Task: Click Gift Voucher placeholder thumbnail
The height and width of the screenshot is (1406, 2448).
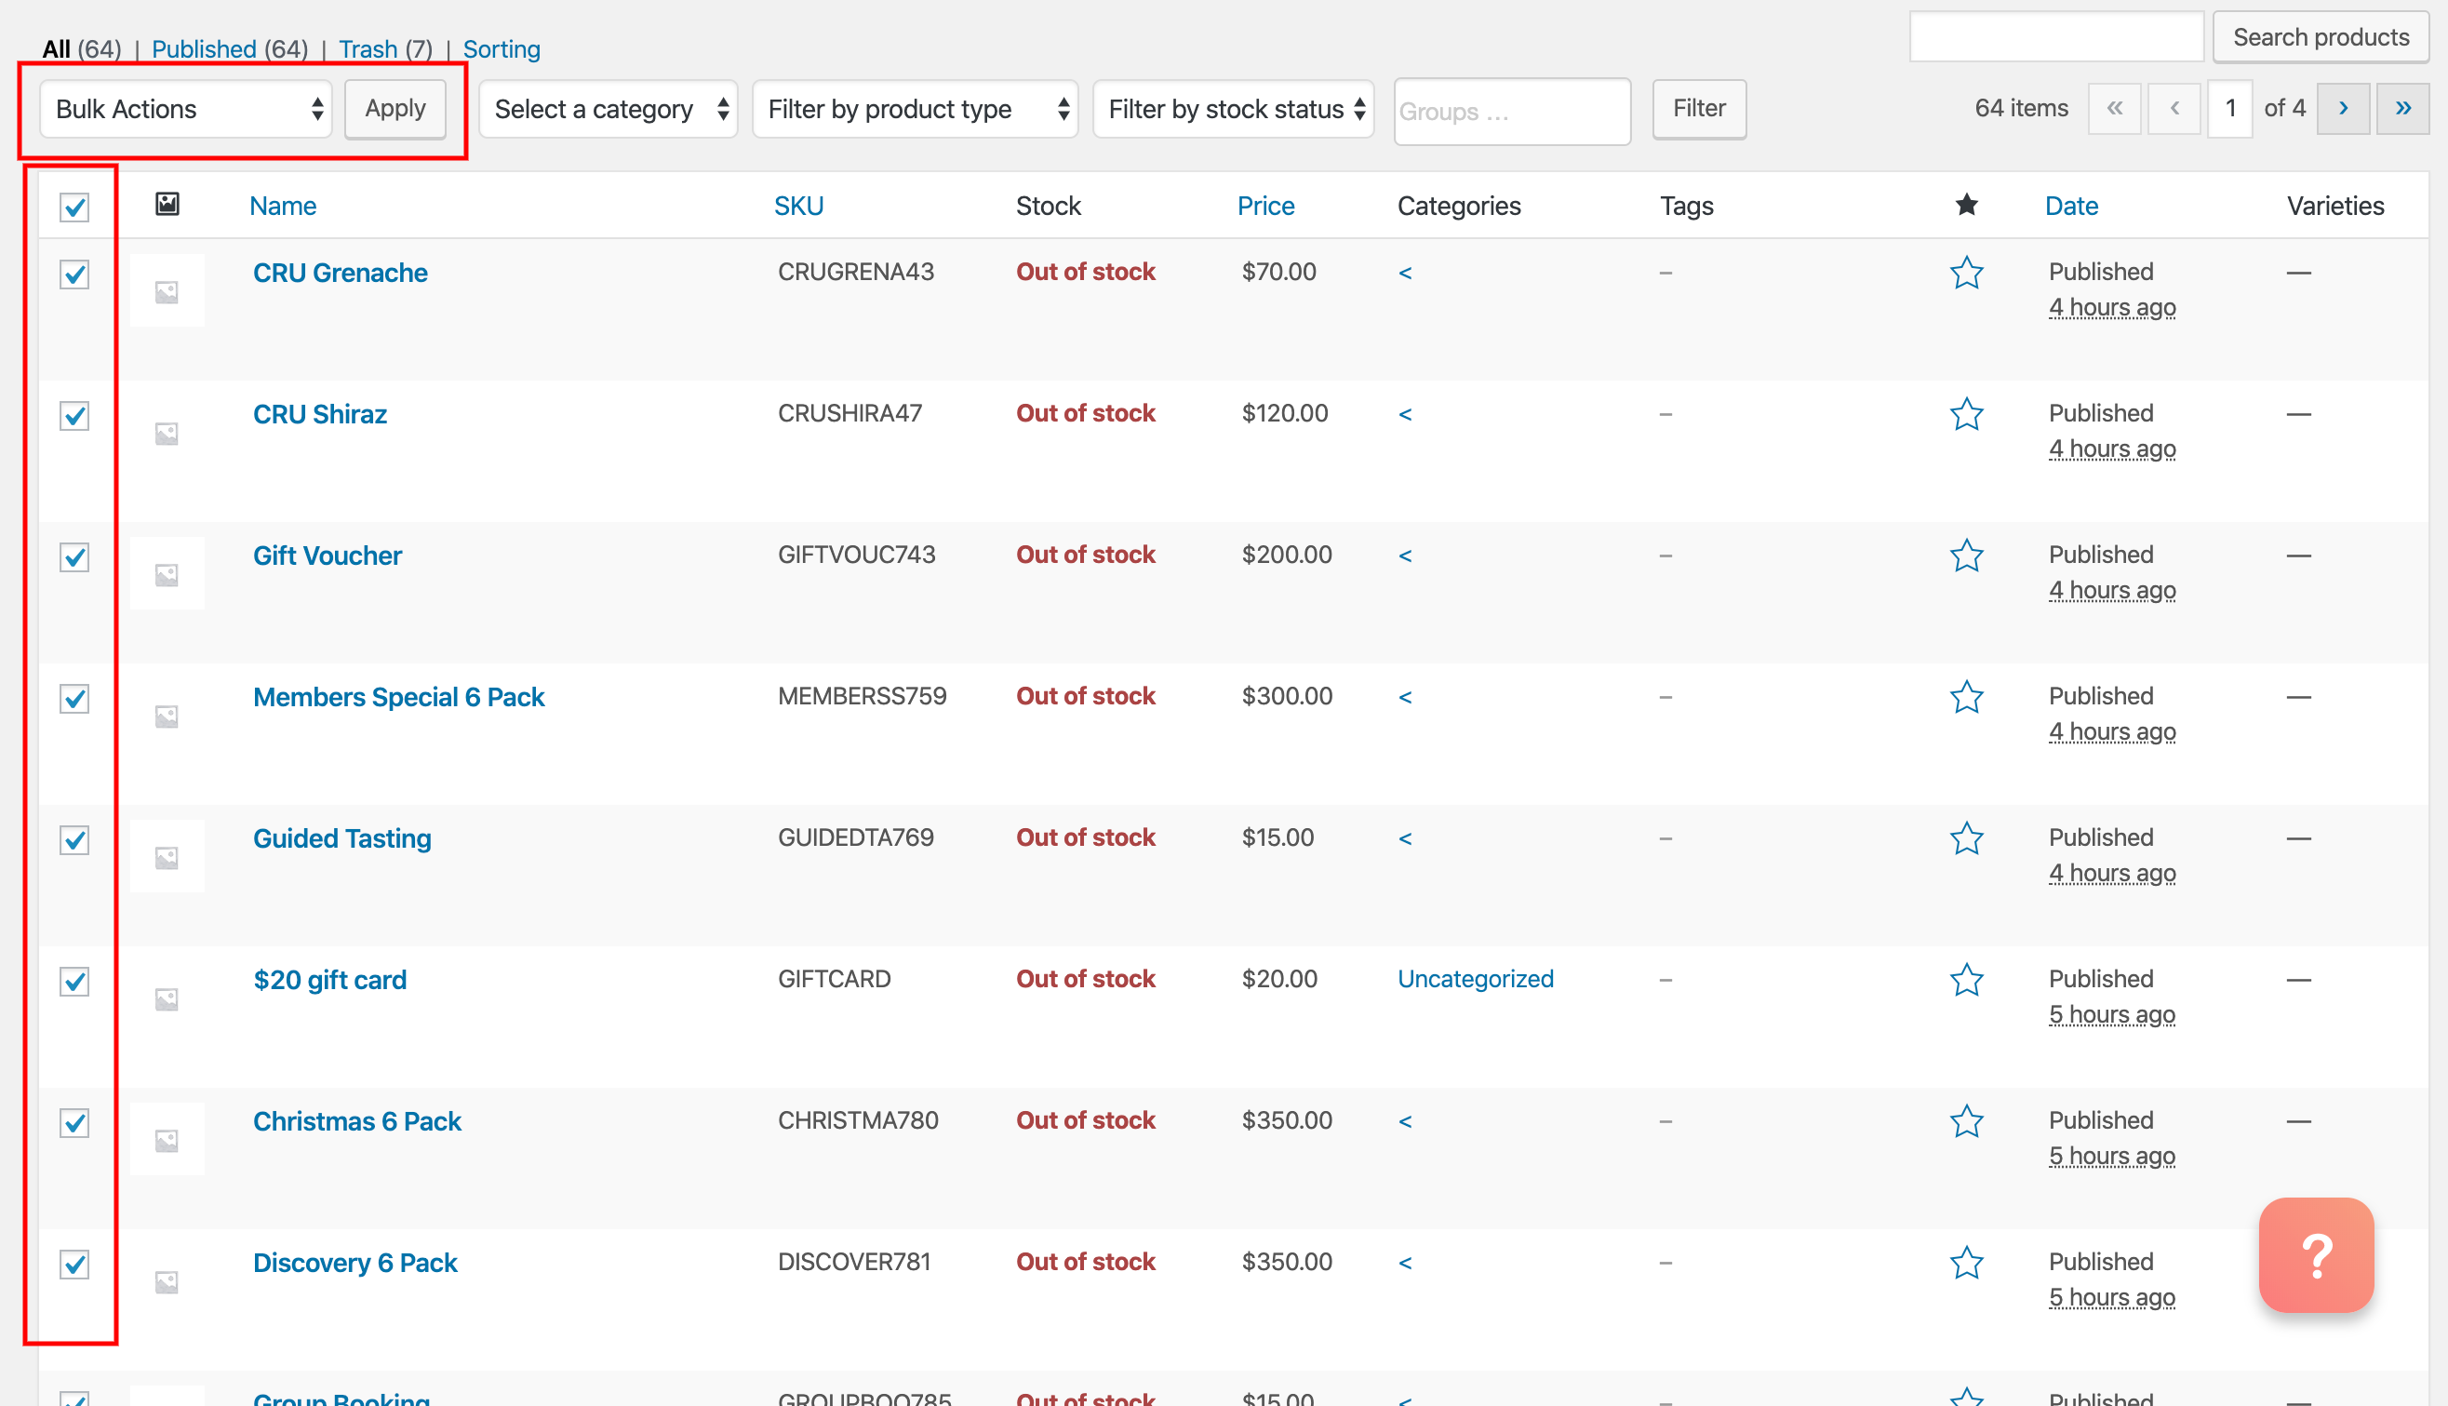Action: pos(167,573)
